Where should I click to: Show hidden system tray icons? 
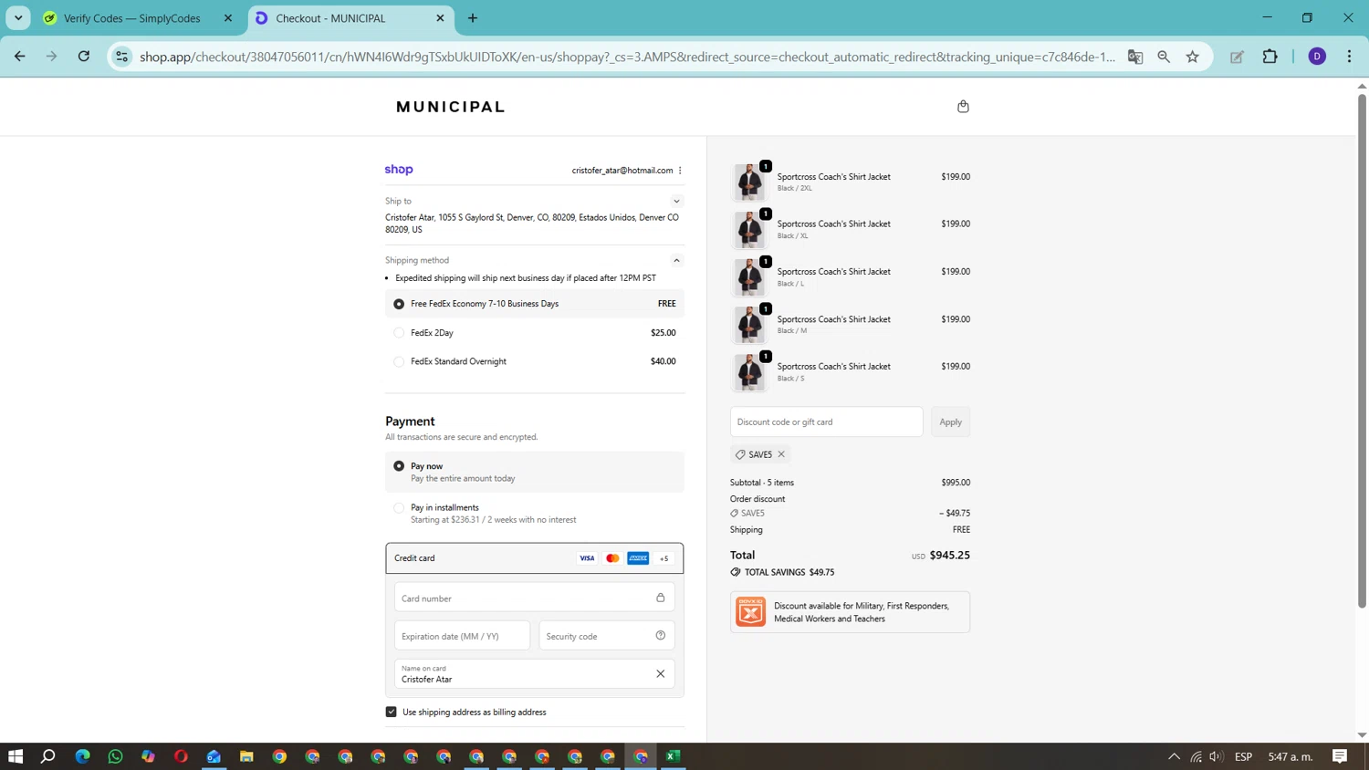coord(1174,756)
